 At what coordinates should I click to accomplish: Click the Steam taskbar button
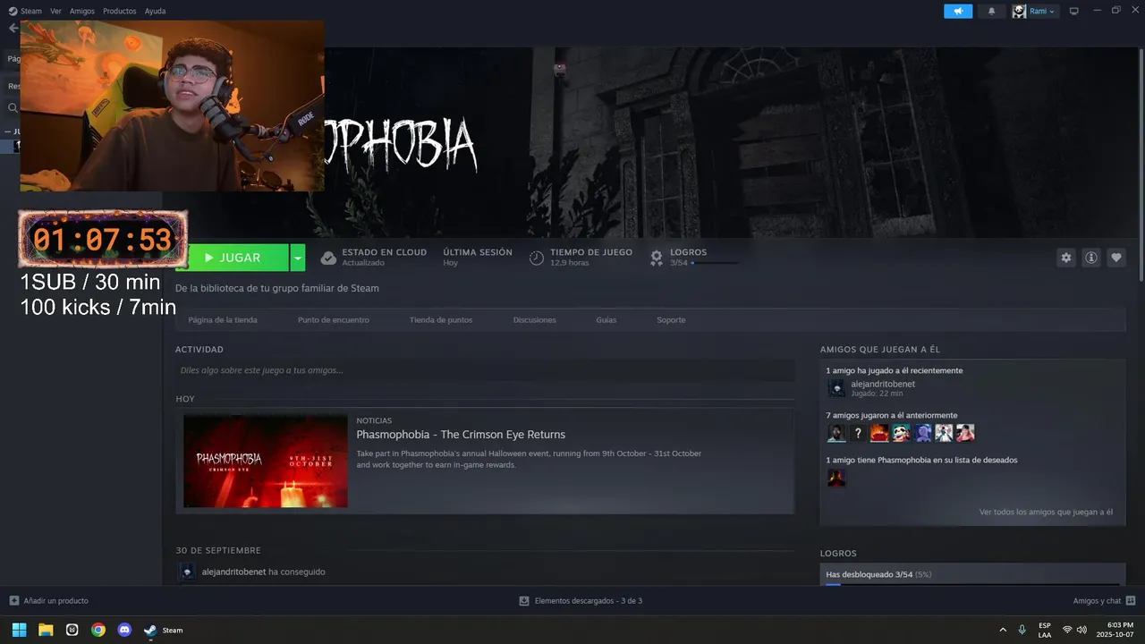point(164,630)
